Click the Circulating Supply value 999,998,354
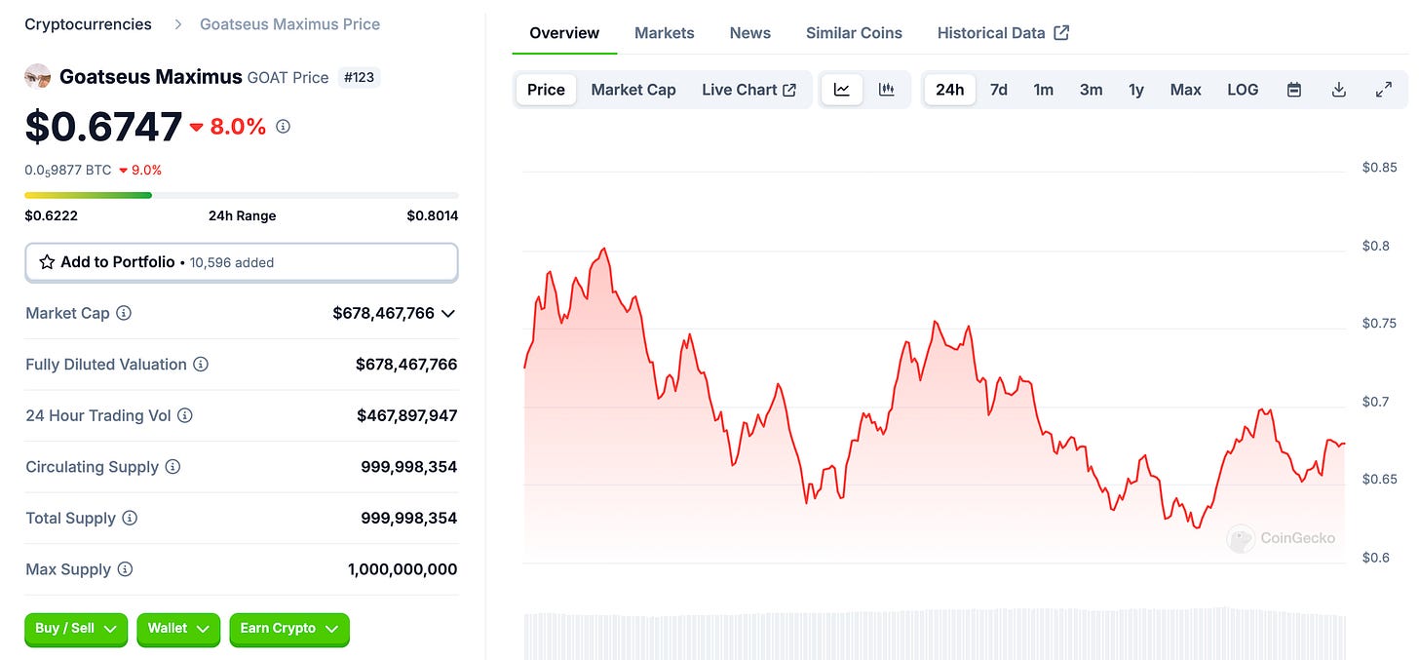The width and height of the screenshot is (1419, 660). tap(409, 467)
